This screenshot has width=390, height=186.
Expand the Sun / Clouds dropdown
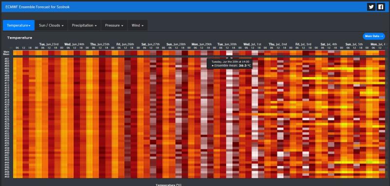(x=51, y=25)
